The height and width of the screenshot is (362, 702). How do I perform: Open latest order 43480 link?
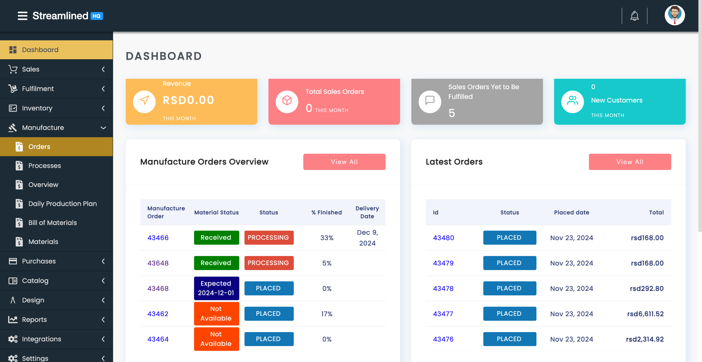click(x=443, y=238)
